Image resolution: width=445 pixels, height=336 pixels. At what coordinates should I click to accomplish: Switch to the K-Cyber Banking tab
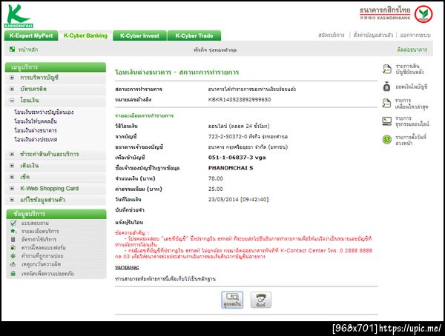point(85,36)
